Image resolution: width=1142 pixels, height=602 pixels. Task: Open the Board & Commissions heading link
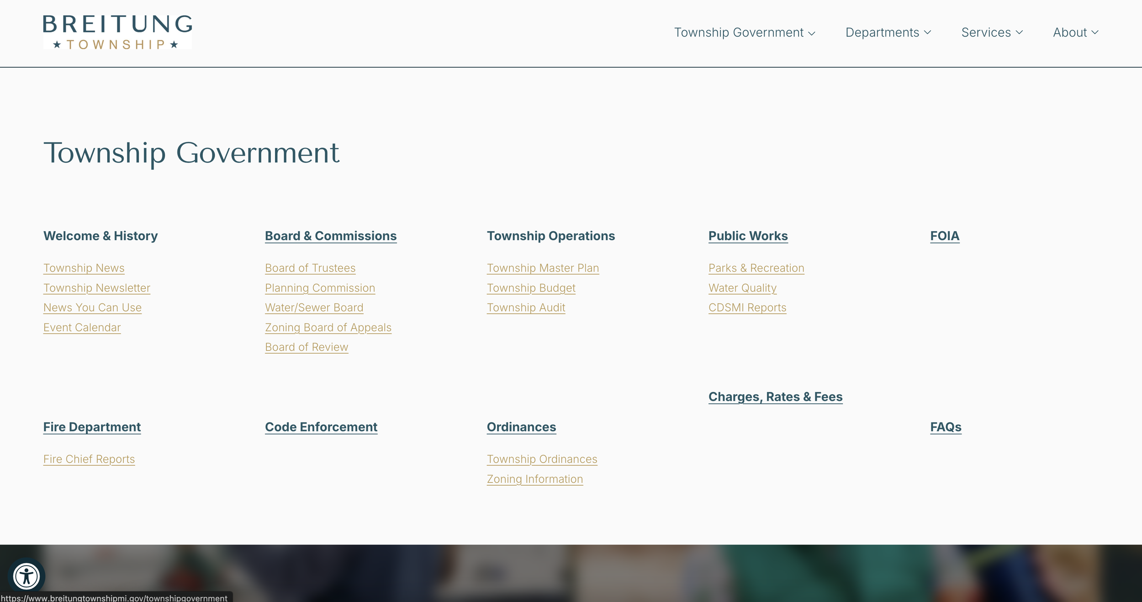[330, 236]
